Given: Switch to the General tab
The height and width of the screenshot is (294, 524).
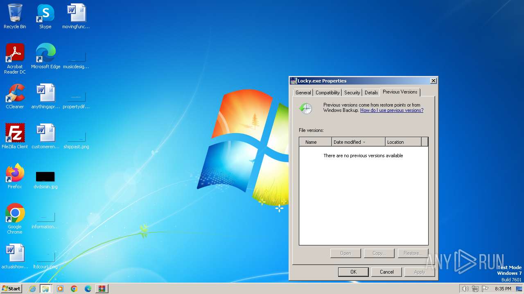Looking at the screenshot, I should coord(303,93).
